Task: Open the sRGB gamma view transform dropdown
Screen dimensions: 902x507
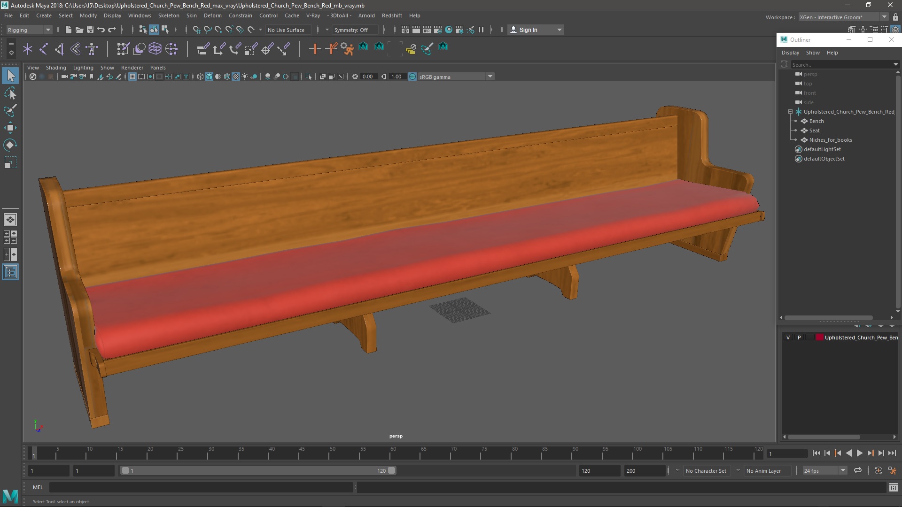Action: [490, 77]
